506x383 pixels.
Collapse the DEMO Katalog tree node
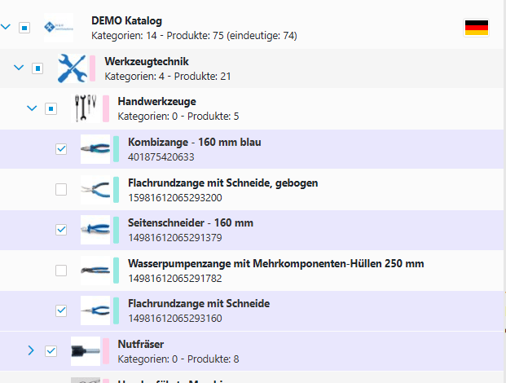(6, 27)
